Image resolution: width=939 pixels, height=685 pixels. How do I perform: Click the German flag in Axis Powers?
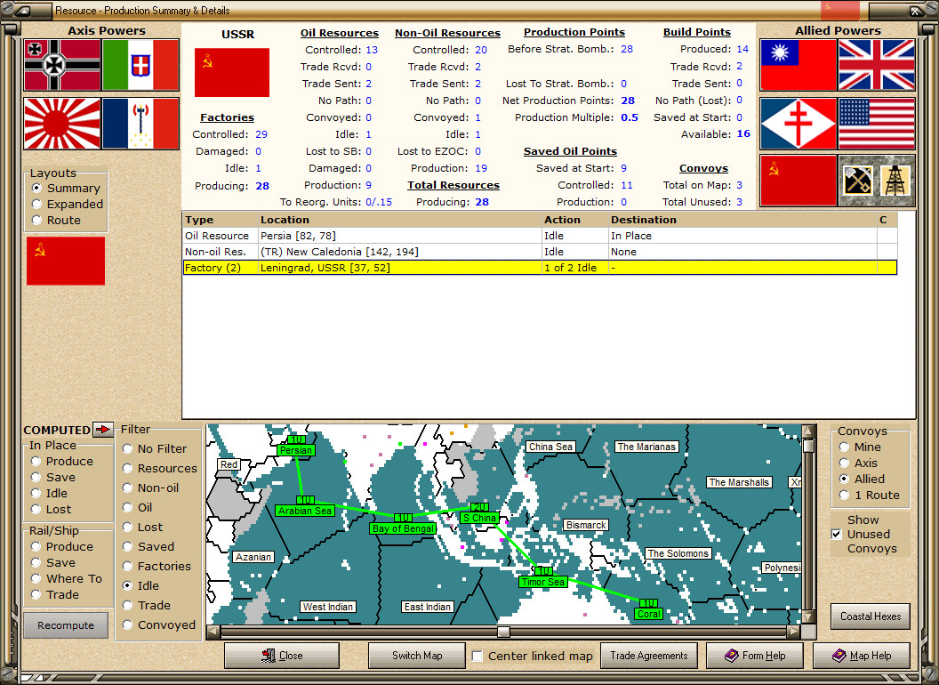60,67
